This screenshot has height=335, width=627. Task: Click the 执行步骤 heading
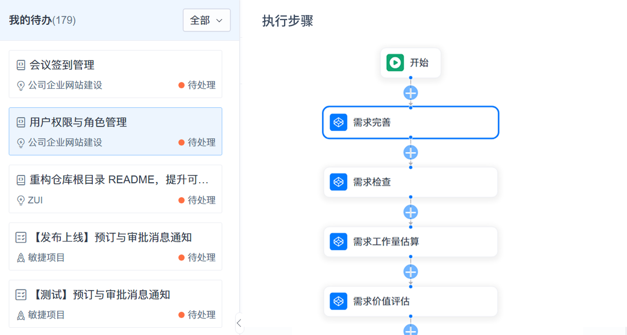[288, 21]
